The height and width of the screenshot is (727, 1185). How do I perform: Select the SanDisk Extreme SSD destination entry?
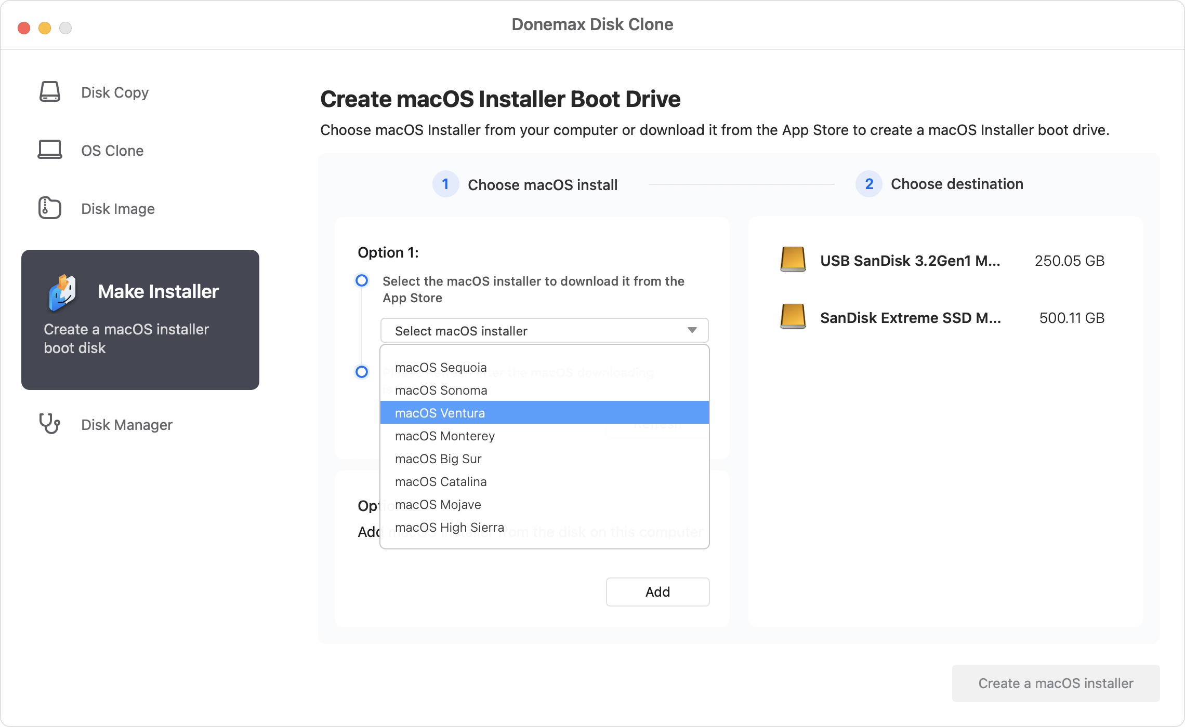tap(911, 318)
